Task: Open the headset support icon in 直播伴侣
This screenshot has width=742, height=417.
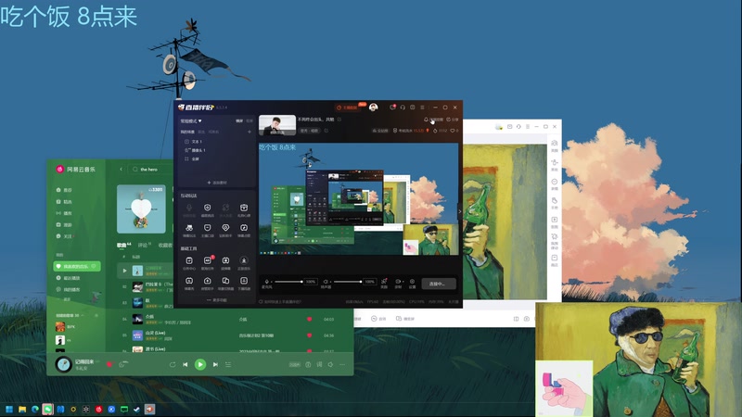Action: tap(403, 107)
